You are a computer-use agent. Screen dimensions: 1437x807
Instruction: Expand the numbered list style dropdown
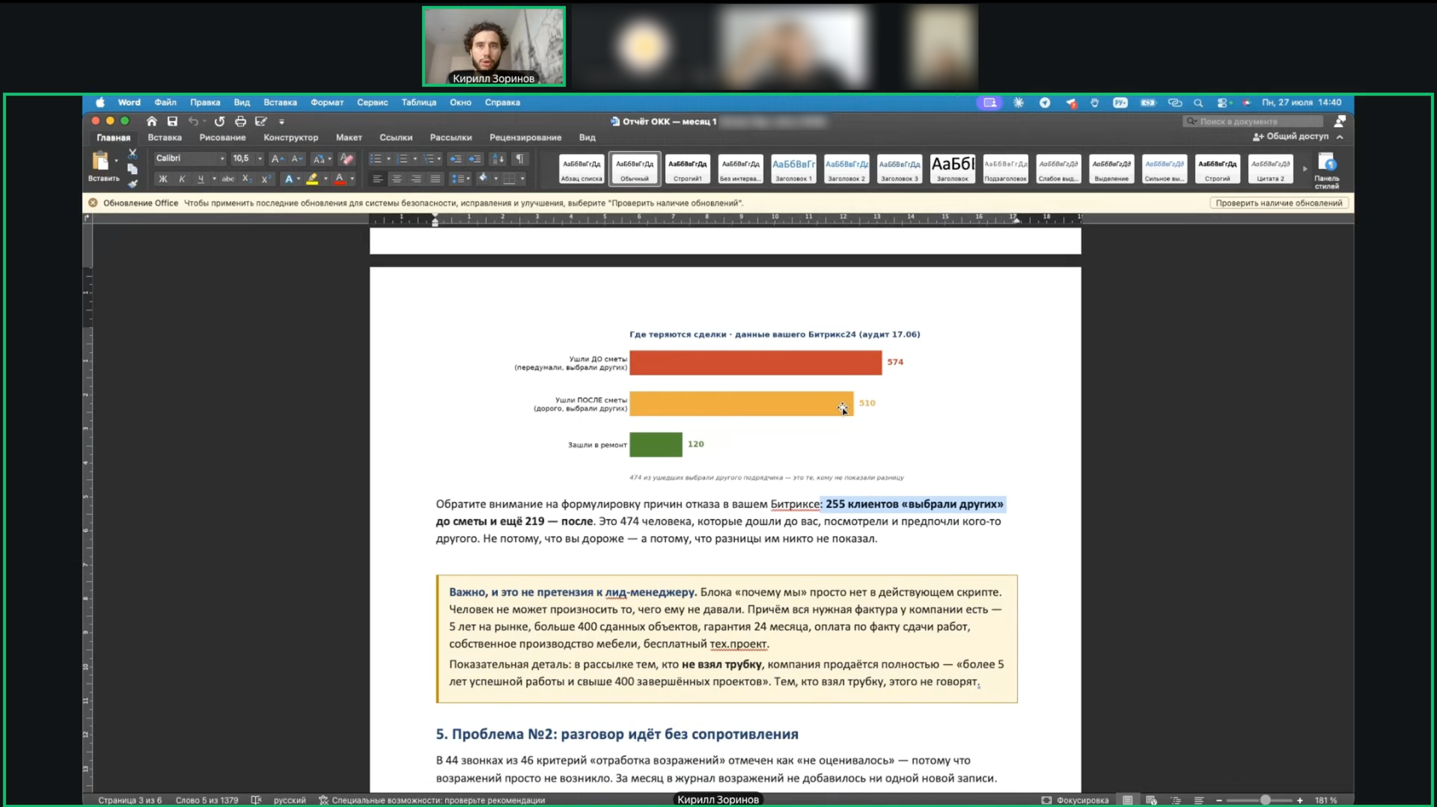(415, 159)
